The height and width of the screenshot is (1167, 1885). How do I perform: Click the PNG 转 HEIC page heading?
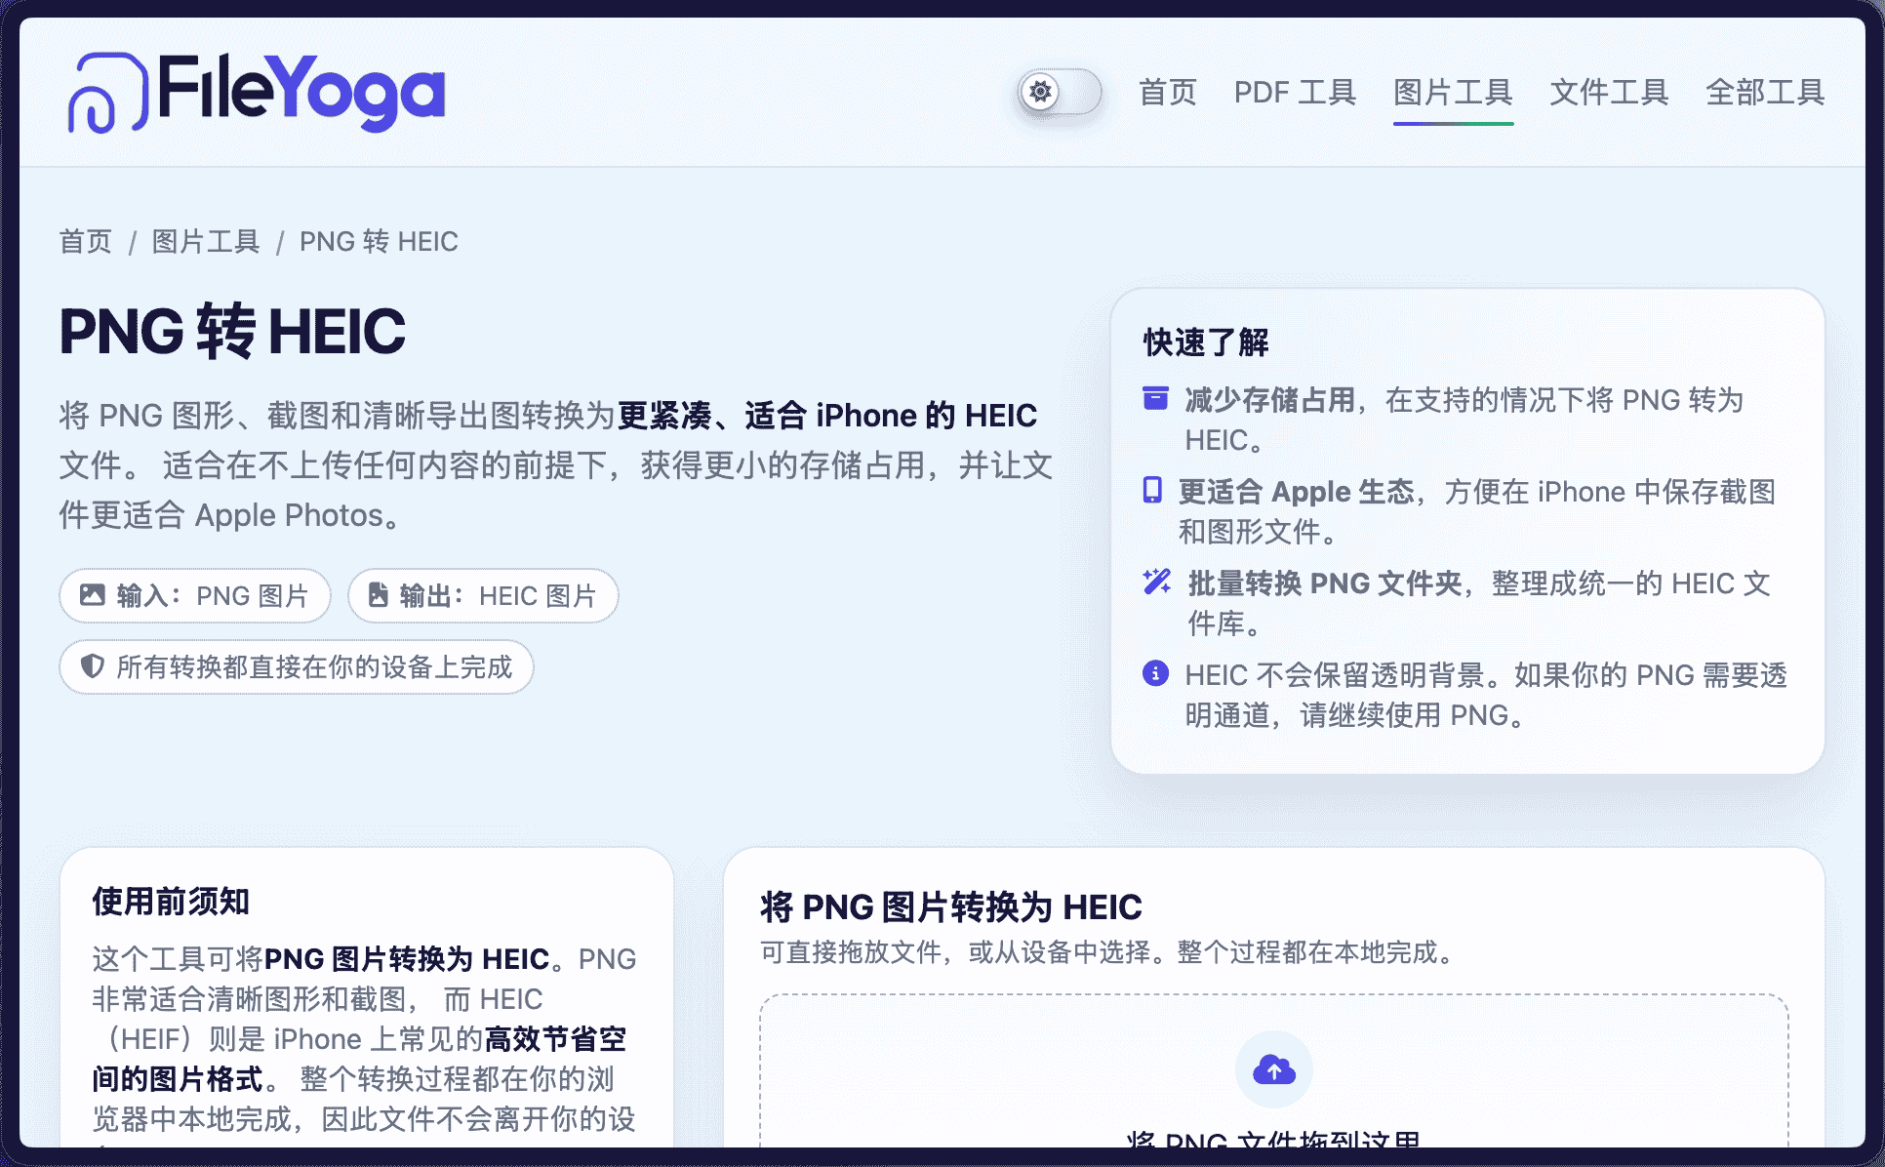pyautogui.click(x=232, y=331)
